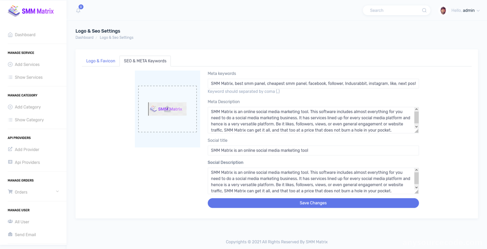Screen dimensions: 487x249
Task: Click the All User people icon
Action: click(x=10, y=222)
